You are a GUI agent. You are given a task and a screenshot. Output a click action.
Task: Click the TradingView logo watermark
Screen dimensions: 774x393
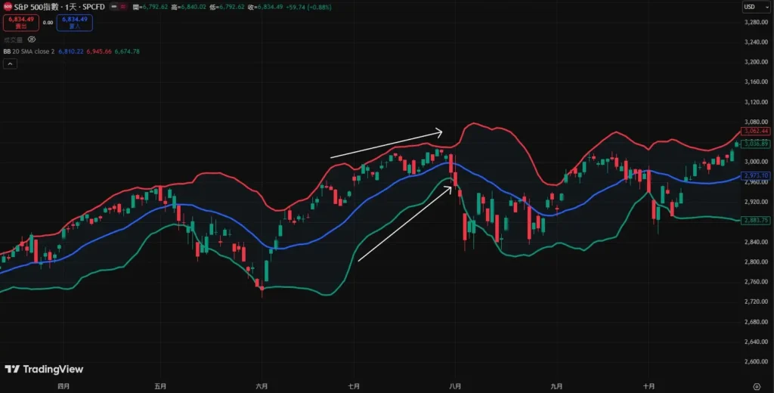point(44,370)
